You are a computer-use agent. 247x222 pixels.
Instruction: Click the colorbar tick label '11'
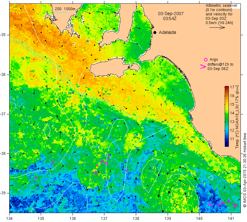tap(232, 139)
